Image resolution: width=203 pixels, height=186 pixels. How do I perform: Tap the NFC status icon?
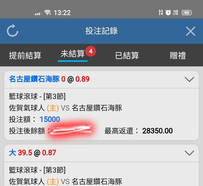point(161,13)
